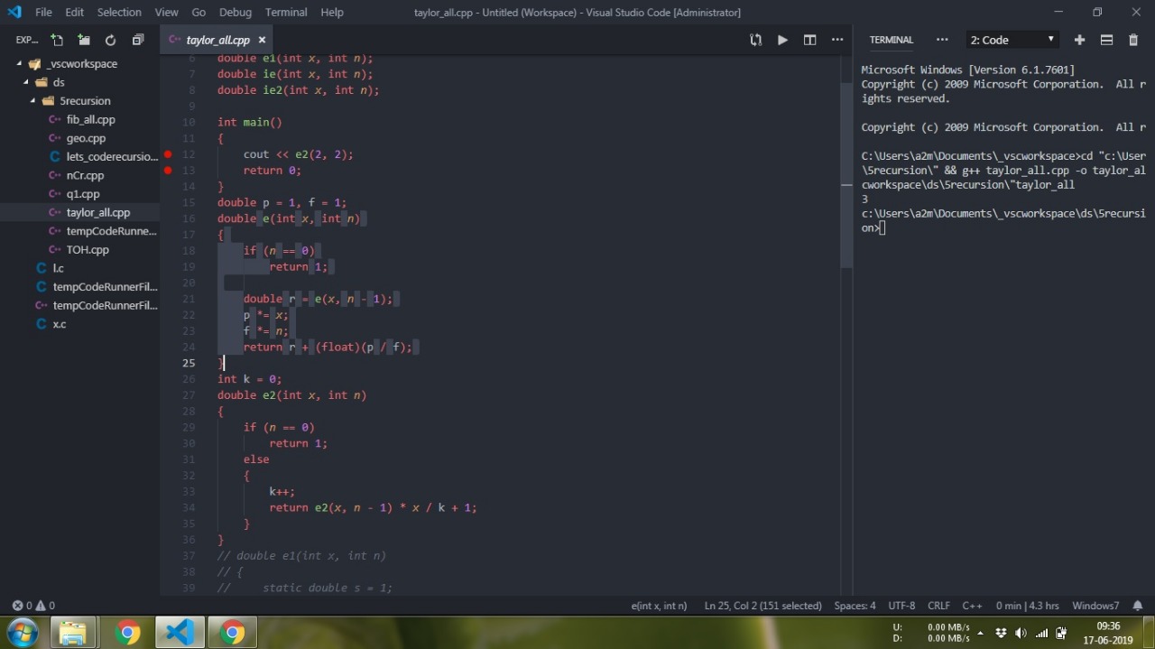Click the Refresh icon in Explorer toolbar
Viewport: 1155px width, 649px height.
110,40
